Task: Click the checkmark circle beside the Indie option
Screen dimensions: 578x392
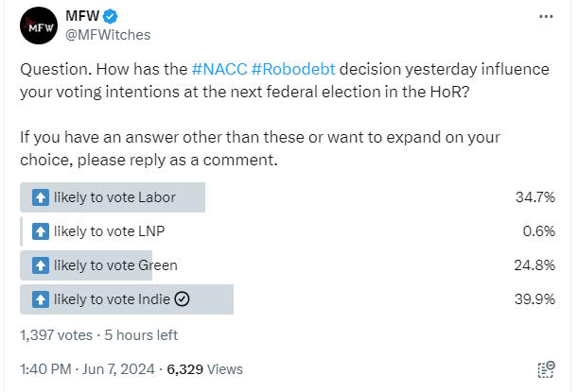Action: click(184, 299)
